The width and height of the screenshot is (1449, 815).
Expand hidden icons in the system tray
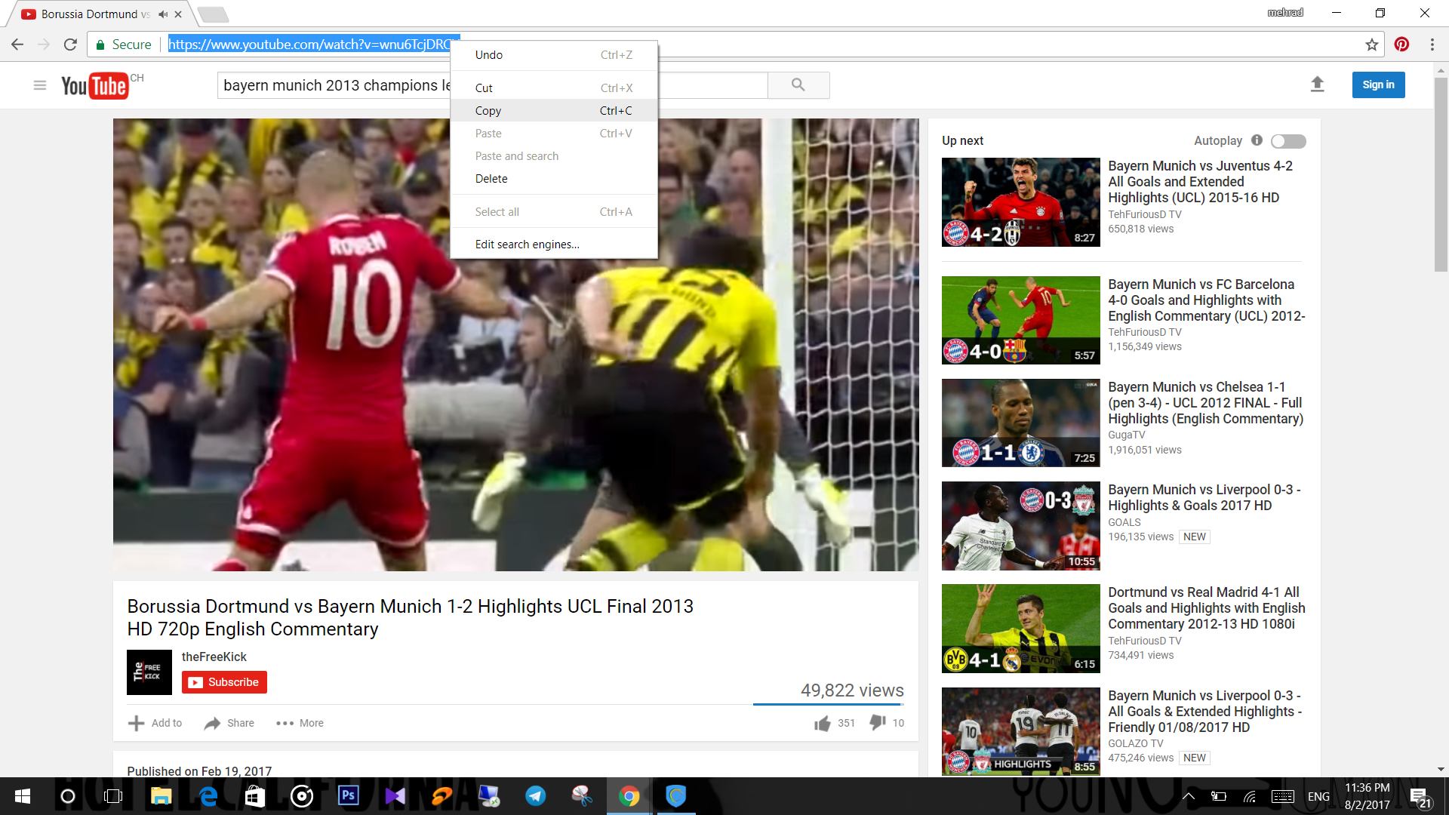[1189, 796]
